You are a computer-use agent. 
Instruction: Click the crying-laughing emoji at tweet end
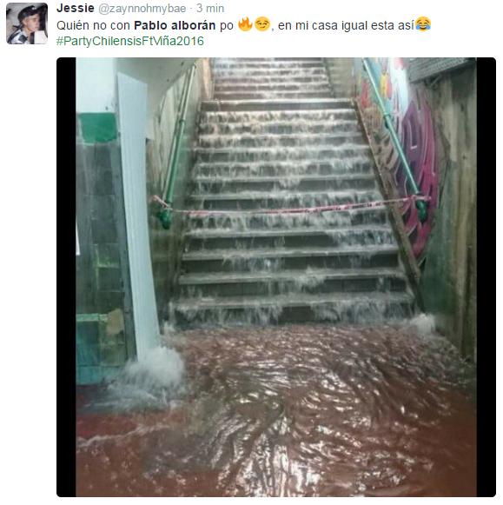tap(423, 24)
